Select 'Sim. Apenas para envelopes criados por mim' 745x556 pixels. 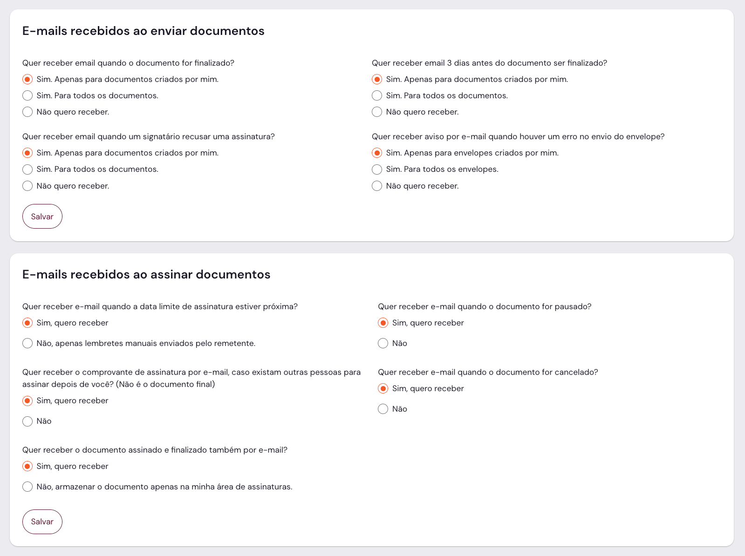[x=377, y=153]
